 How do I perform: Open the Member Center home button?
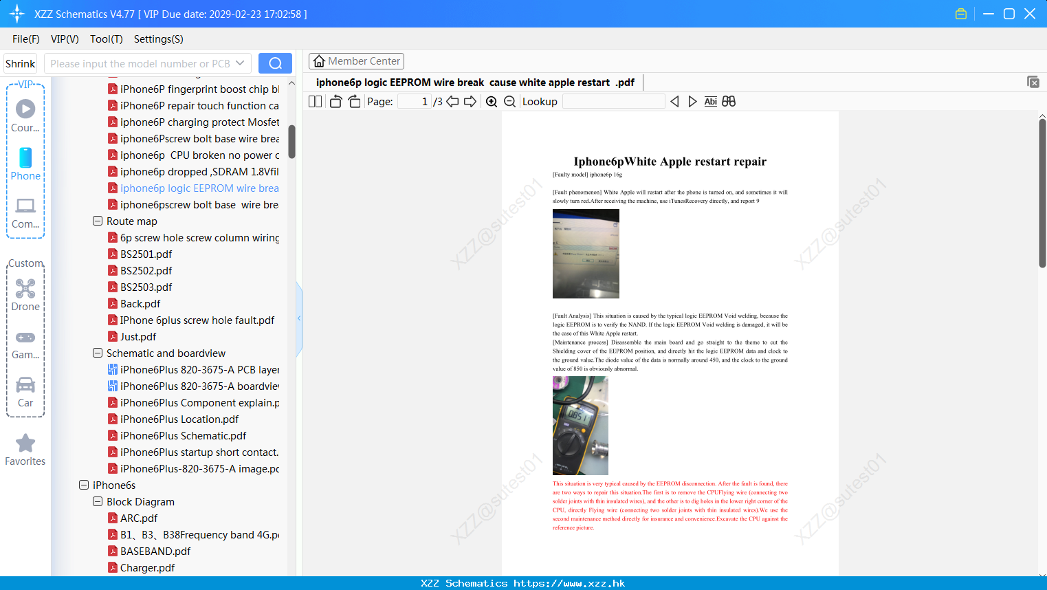pyautogui.click(x=356, y=61)
